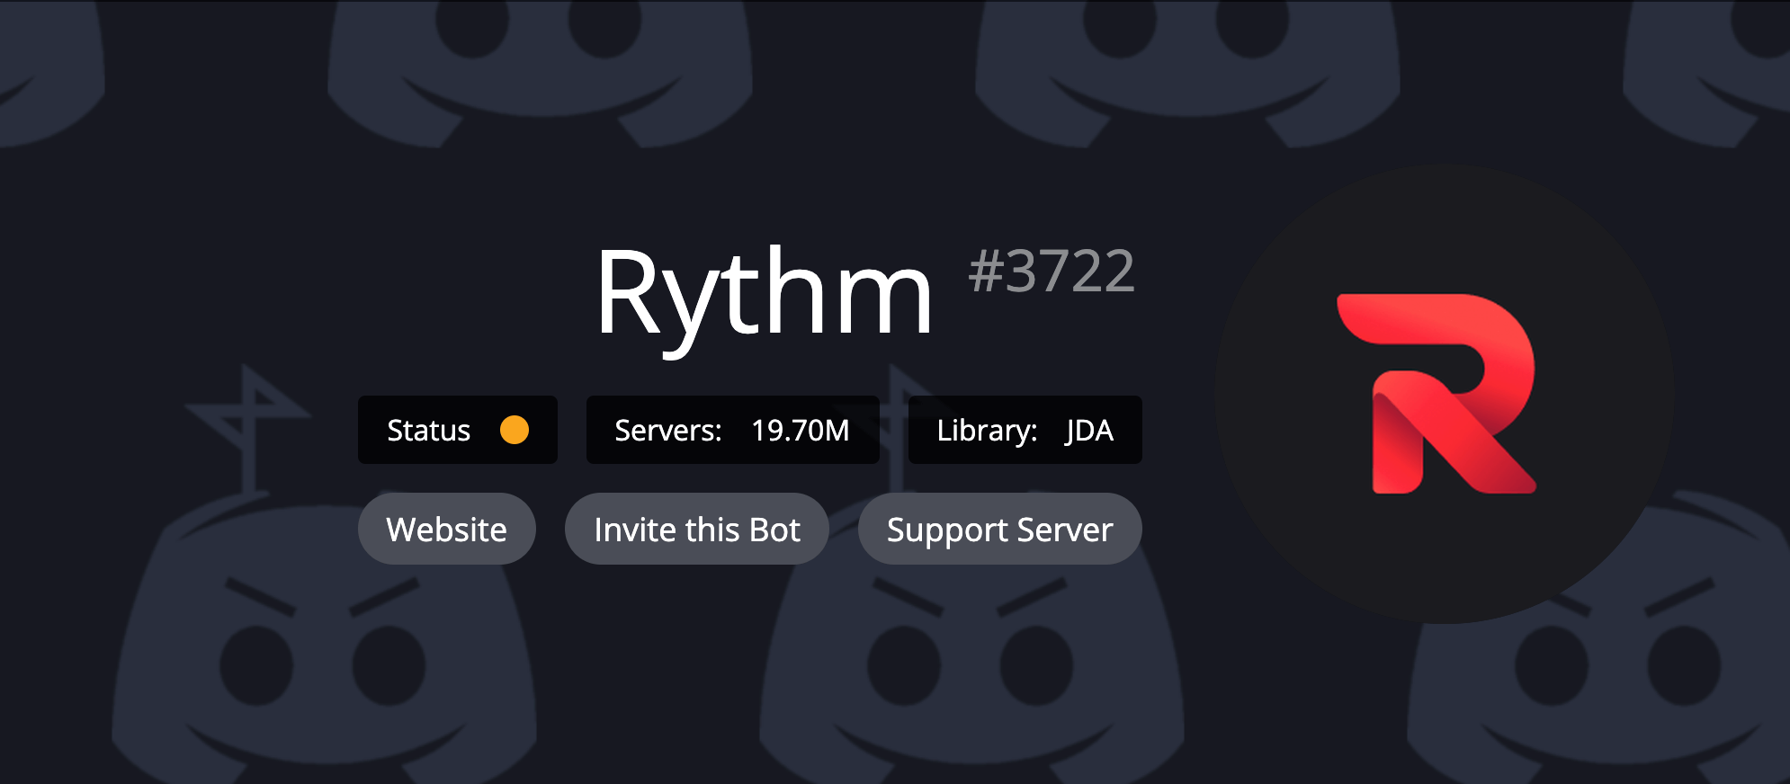Click the JDA library value
Viewport: 1790px width, 784px height.
(1089, 431)
